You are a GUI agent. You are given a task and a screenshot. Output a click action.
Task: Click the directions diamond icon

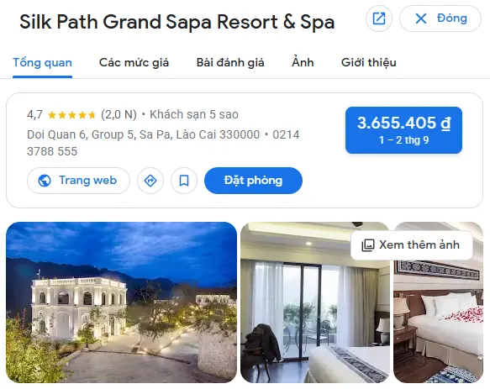pos(150,181)
